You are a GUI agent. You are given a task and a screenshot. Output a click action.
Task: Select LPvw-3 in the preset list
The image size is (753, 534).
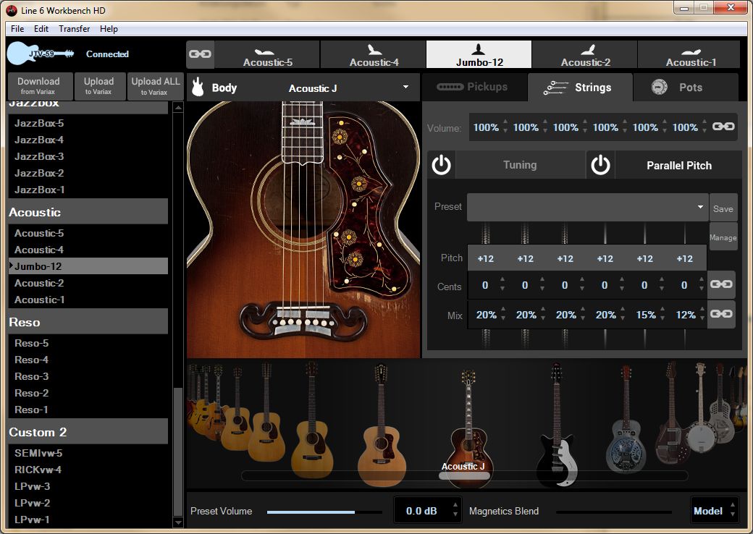(88, 486)
